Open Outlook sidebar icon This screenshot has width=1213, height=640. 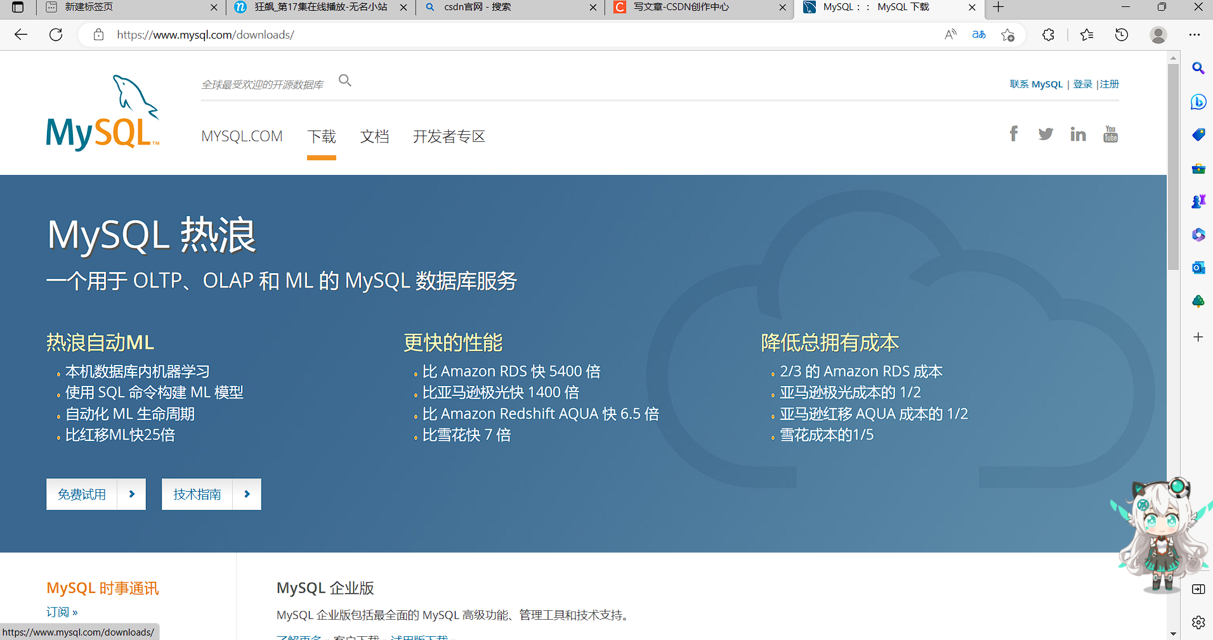tap(1198, 267)
